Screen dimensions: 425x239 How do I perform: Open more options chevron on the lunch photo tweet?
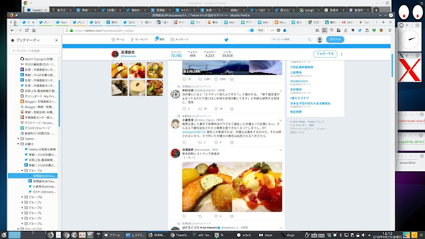280,150
